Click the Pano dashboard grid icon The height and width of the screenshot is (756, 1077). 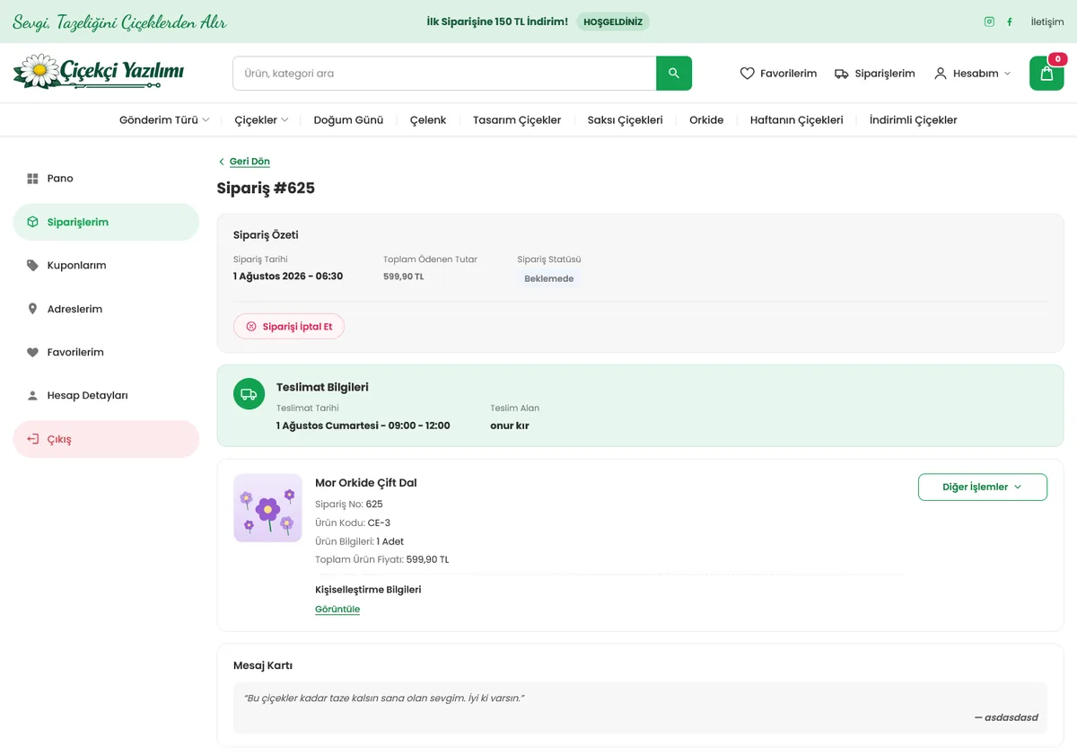tap(32, 179)
